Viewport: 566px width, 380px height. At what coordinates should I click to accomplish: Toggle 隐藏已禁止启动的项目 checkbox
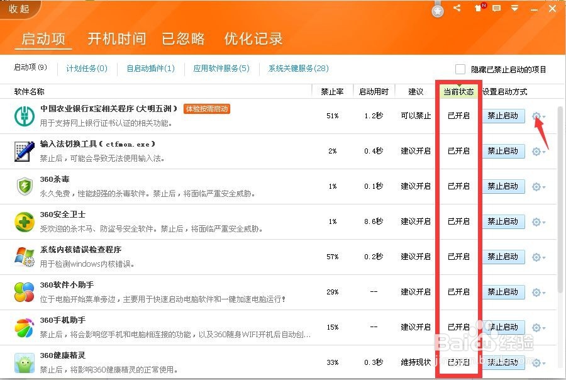click(460, 69)
